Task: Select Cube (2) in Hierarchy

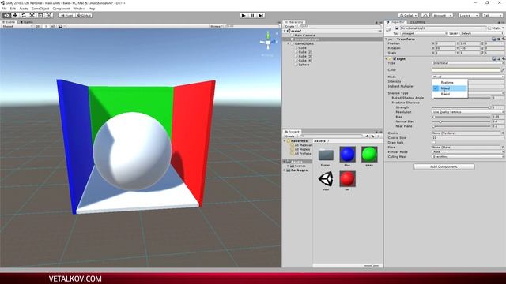Action: tap(305, 52)
